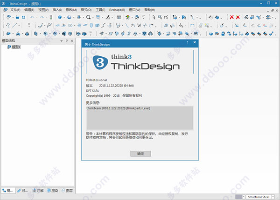Click the traffic light icon
Viewport: 280px width, 200px height.
[51, 17]
